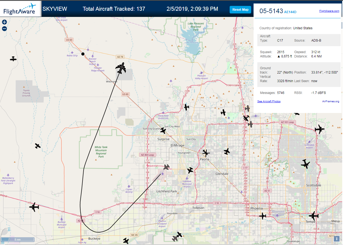This screenshot has width=343, height=245.
Task: Click the Phoenix Goodyear Airport marker
Action: point(161,218)
